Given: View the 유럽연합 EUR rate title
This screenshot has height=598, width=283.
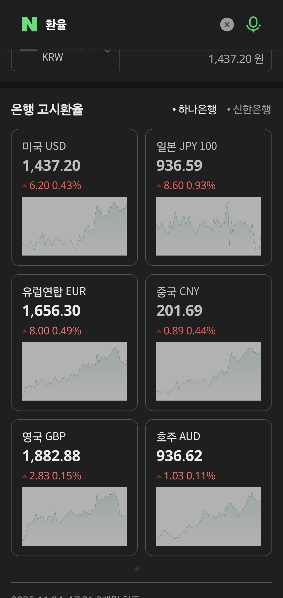Looking at the screenshot, I should [x=54, y=291].
